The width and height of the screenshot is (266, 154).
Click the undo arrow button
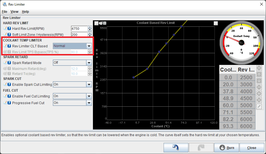click(176, 148)
